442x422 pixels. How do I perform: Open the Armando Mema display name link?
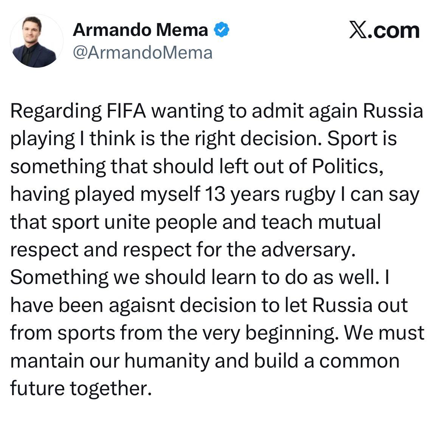[x=140, y=30]
